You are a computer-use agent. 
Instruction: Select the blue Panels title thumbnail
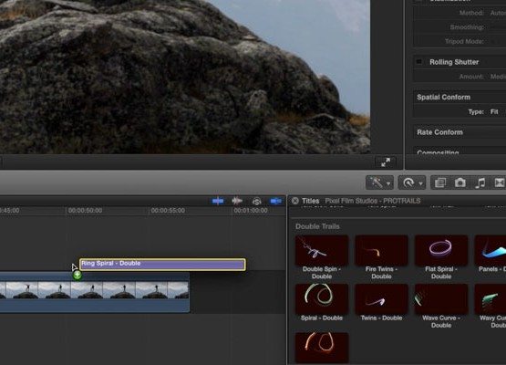tap(491, 250)
